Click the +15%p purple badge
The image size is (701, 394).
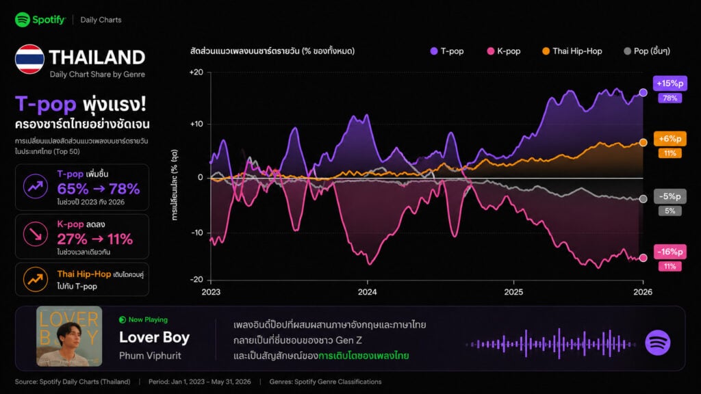pos(670,83)
